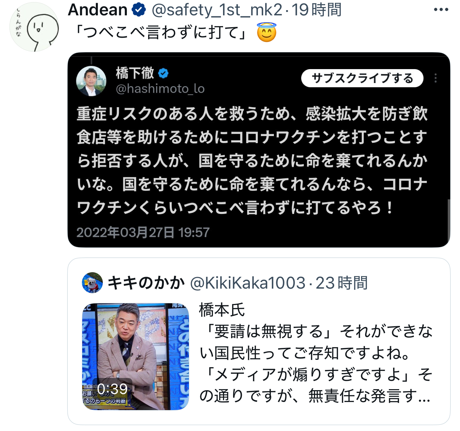Image resolution: width=460 pixels, height=431 pixels.
Task: Click the 23時間 timestamp on the quoted tweet
Action: 342,283
